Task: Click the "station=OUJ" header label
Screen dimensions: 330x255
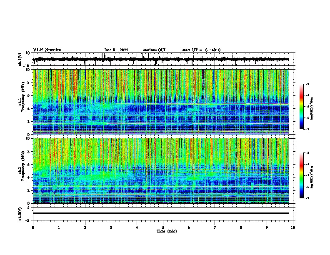Action: tap(154, 50)
